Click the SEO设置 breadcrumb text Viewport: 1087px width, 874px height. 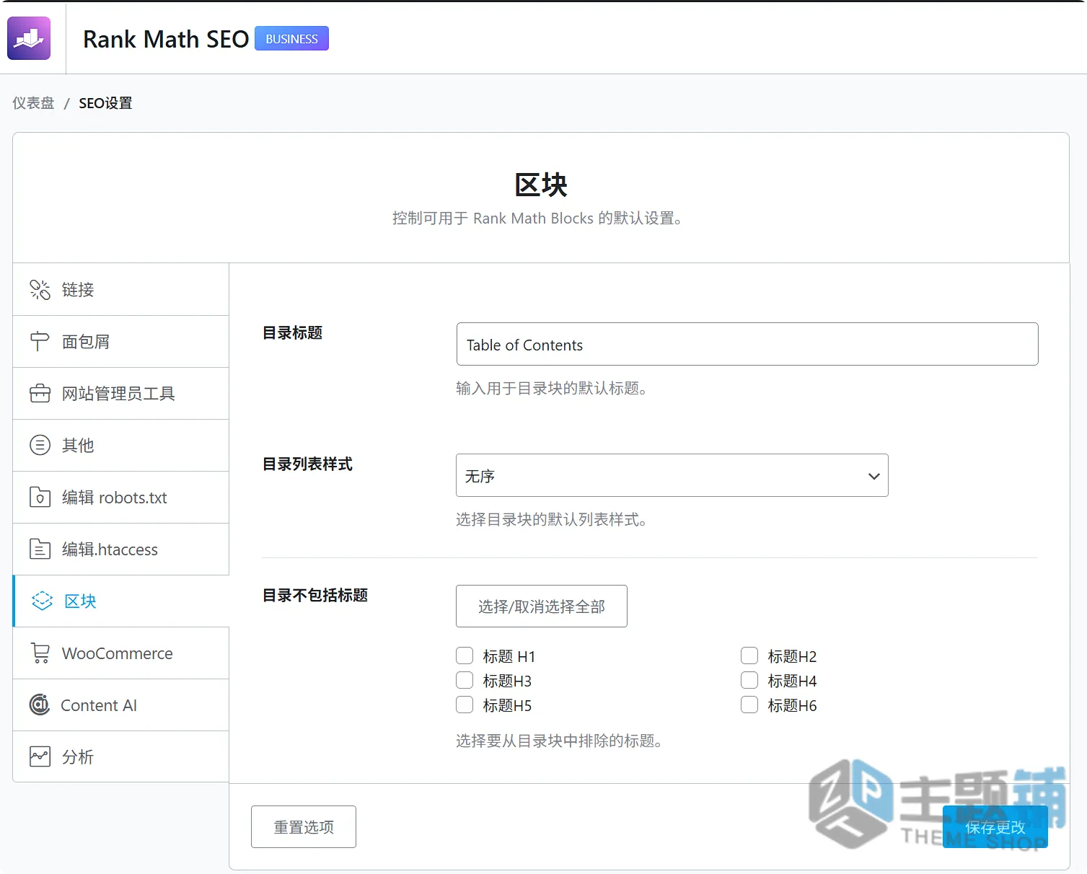tap(105, 103)
